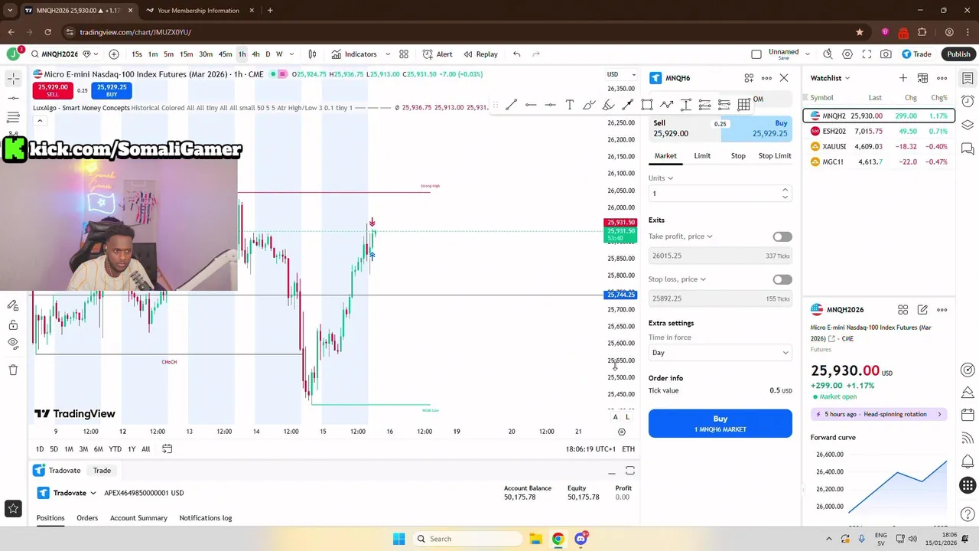Open the chart type candles selector
The width and height of the screenshot is (979, 551).
coord(312,54)
